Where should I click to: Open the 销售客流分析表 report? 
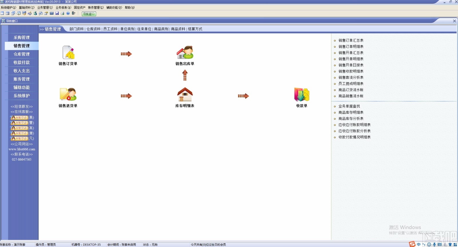(x=351, y=78)
